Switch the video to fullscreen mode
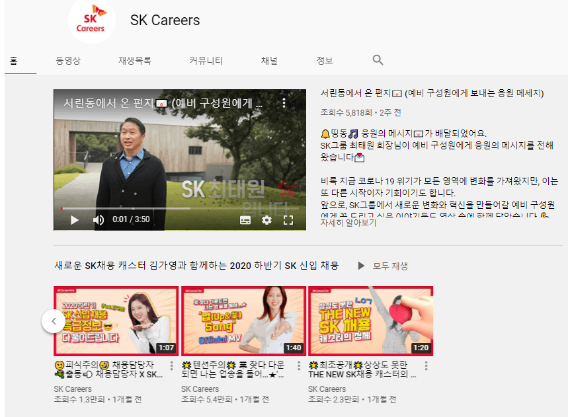Image resolution: width=568 pixels, height=417 pixels. pos(288,219)
